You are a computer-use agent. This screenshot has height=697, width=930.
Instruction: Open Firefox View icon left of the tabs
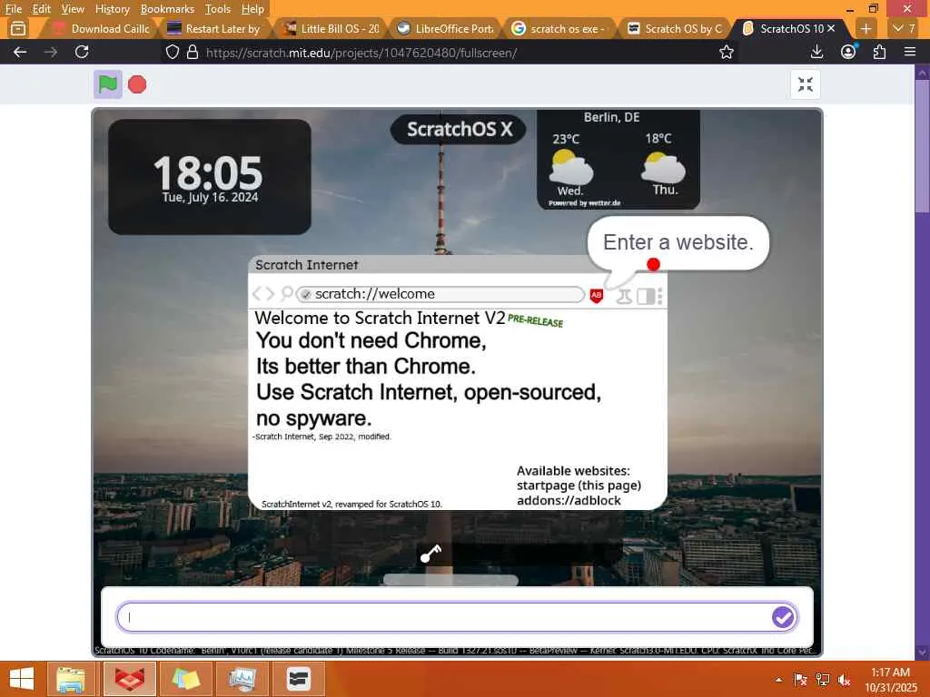click(x=18, y=28)
